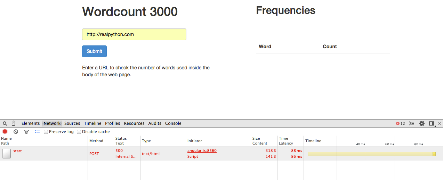Enable the Disable cache checkbox
The image size is (443, 180).
tap(79, 132)
